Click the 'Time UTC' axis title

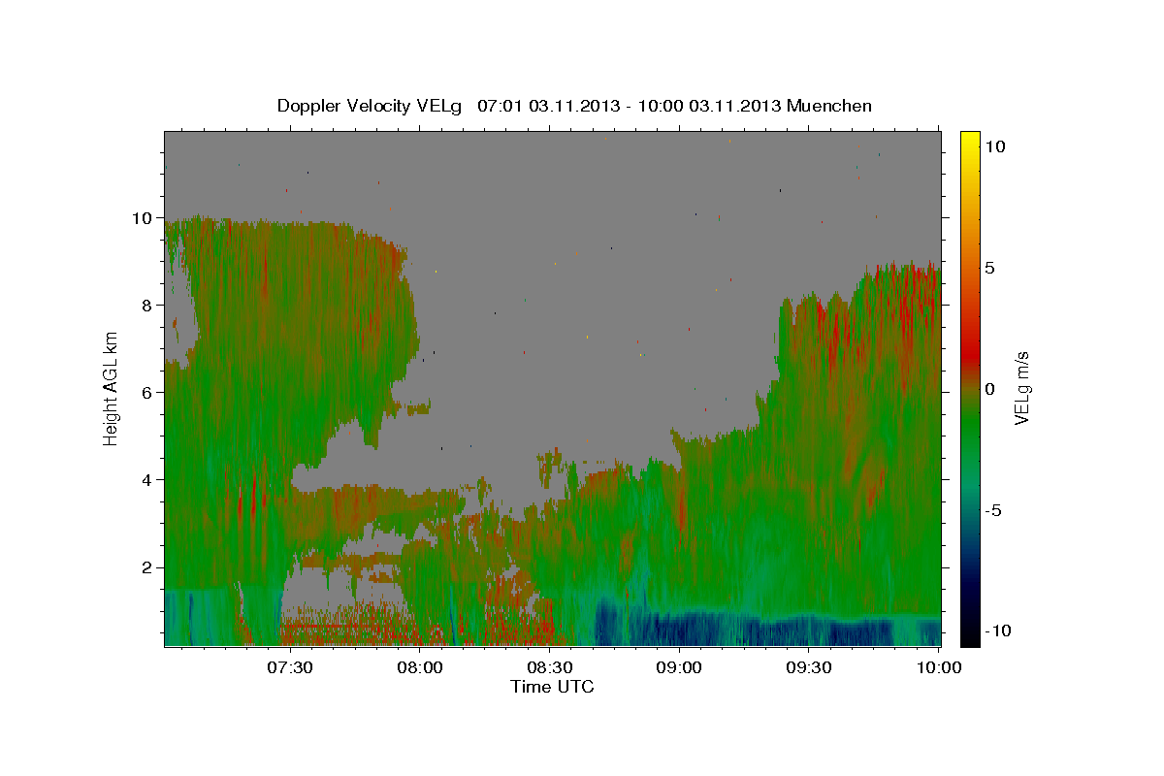click(x=552, y=687)
